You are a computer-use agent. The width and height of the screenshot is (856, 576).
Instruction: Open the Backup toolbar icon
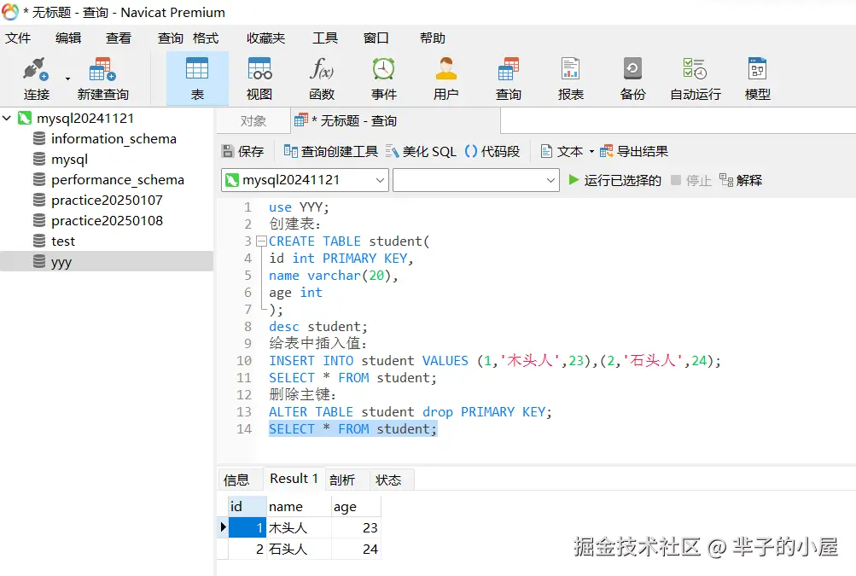(x=632, y=70)
